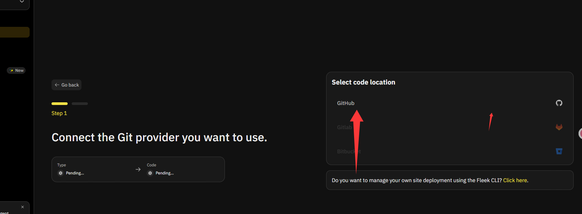Click the gray second-step progress bar
The image size is (582, 214).
click(x=80, y=104)
